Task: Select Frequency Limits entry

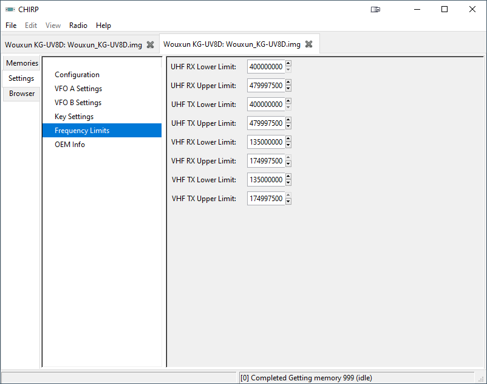Action: [102, 131]
